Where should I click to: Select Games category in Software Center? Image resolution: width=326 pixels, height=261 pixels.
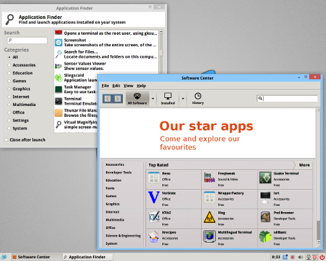tap(111, 196)
